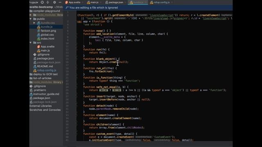Click the folder icon beside src
The height and width of the screenshot is (147, 262).
tap(35, 42)
